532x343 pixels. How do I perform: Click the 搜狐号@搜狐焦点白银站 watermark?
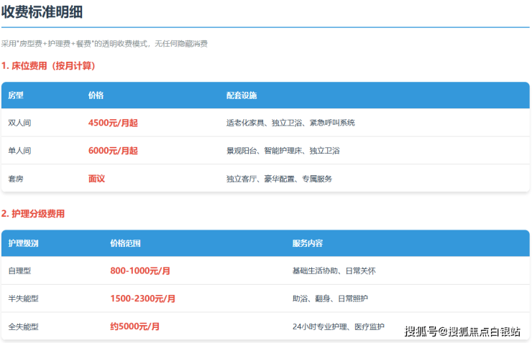coord(462,331)
